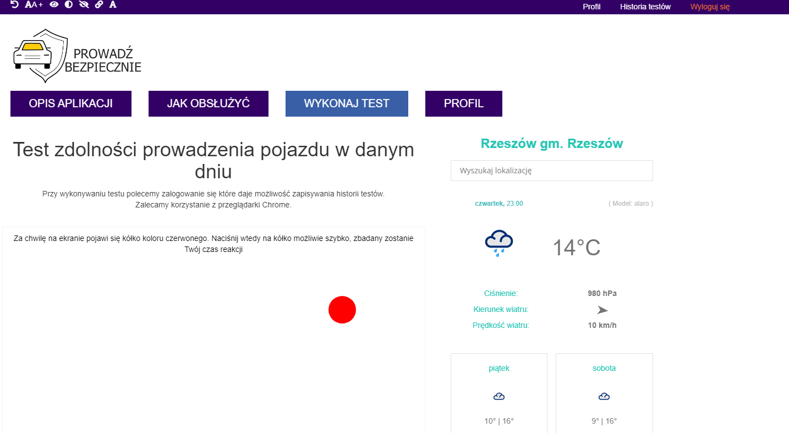Select the WYKONAJ TEST button
This screenshot has height=433, width=789.
coord(347,103)
